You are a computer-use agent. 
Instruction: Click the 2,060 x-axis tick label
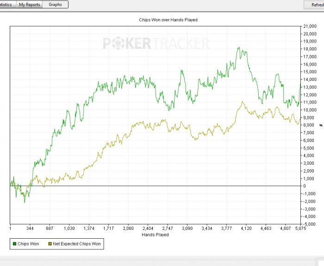128,229
